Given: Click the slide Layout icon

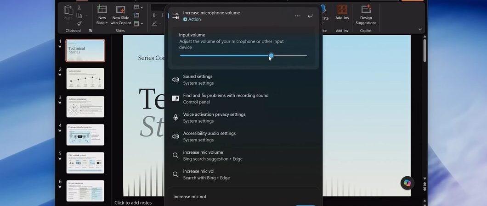Looking at the screenshot, I should [136, 7].
